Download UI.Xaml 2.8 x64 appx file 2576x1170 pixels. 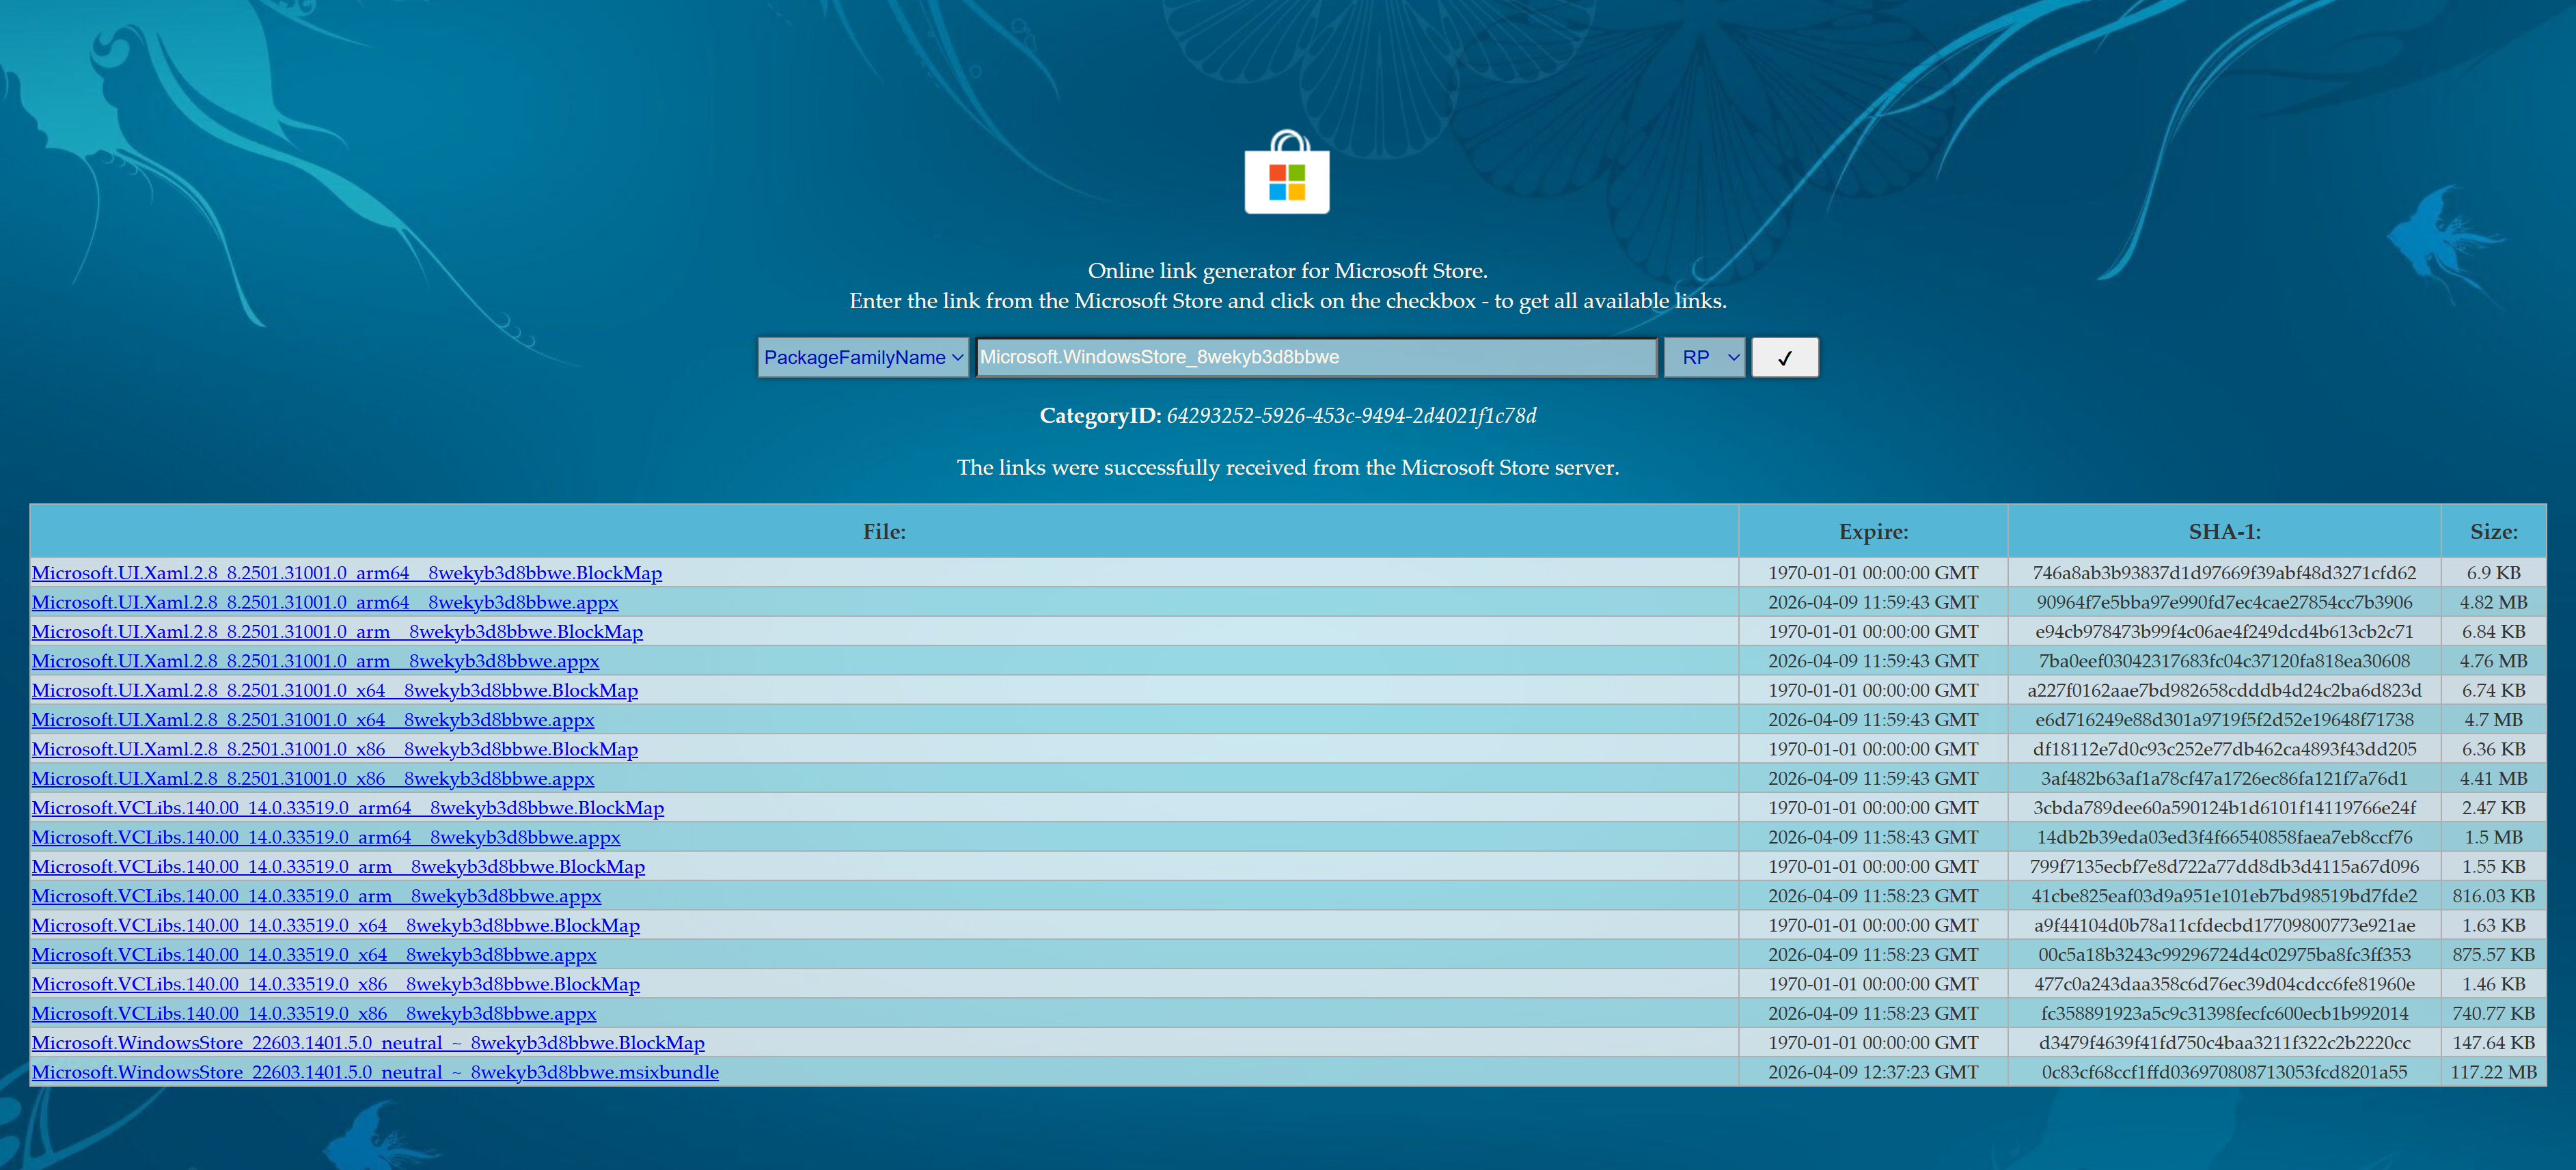(x=313, y=720)
